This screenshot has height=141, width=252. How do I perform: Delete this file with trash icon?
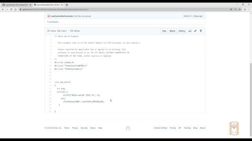tap(201, 31)
